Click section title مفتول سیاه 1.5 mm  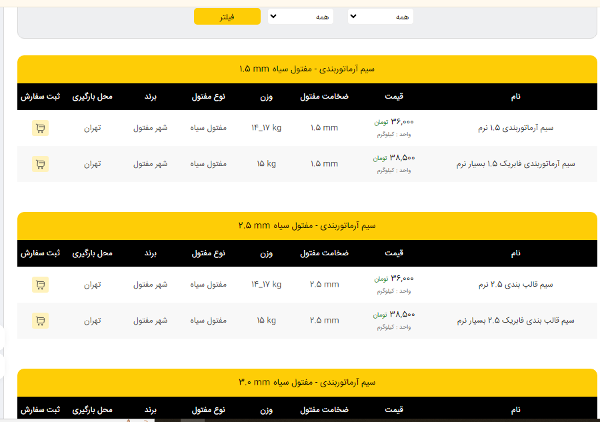click(x=307, y=69)
